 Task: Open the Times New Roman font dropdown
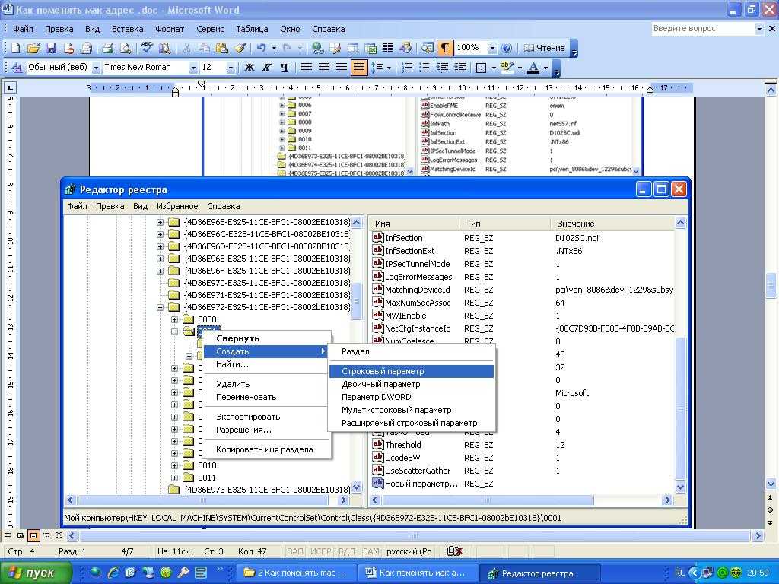click(193, 68)
